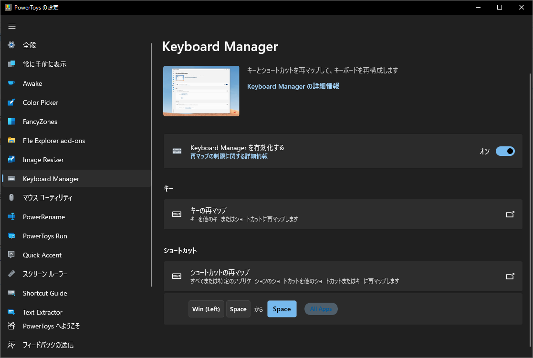Viewport: 533px width, 358px height.
Task: Expand the hamburger navigation menu
Action: [11, 26]
